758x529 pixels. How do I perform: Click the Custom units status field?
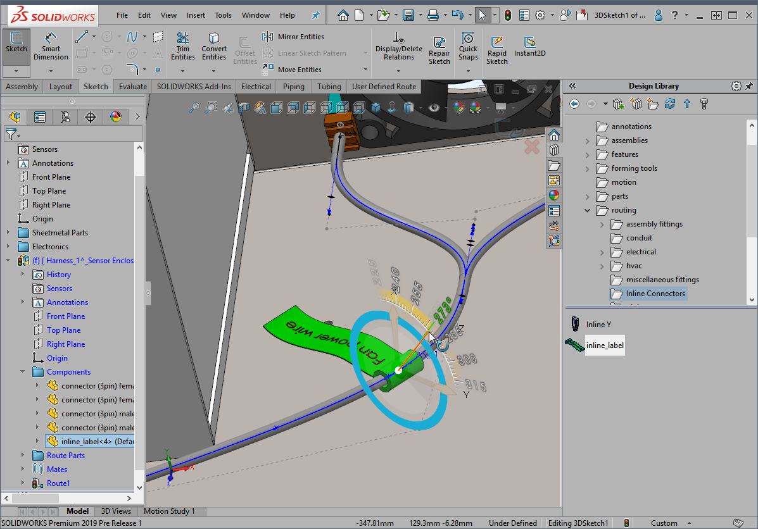coord(664,523)
